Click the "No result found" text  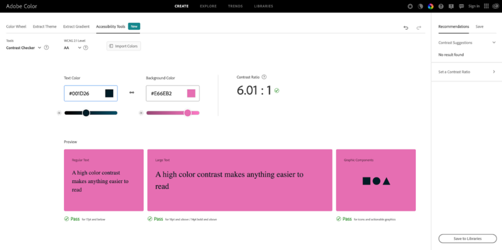(451, 55)
